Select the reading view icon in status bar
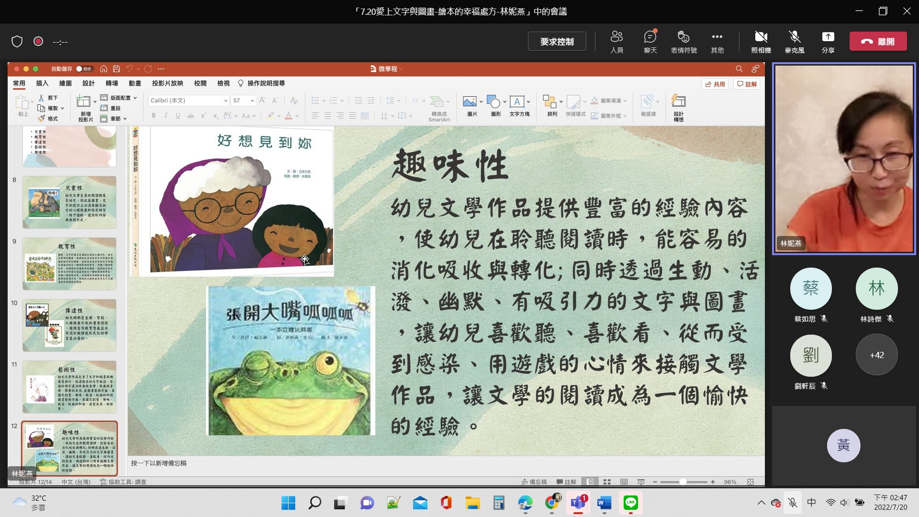919x517 pixels. [624, 482]
